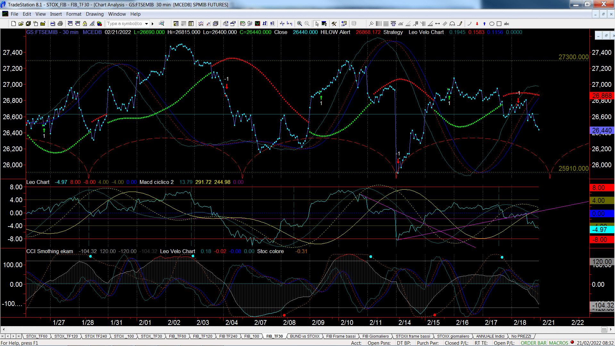Select the red down arrow tool
Screen dimensions: 615x346
[477, 24]
